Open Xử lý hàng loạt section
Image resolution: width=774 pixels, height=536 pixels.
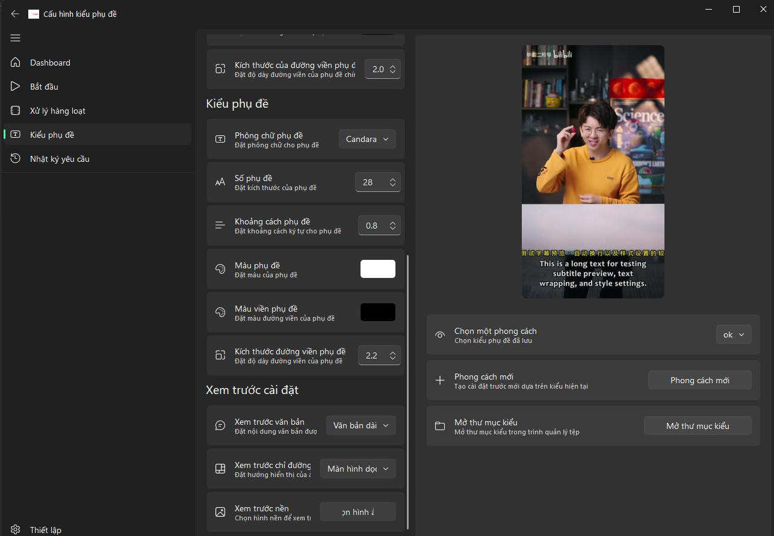(57, 111)
